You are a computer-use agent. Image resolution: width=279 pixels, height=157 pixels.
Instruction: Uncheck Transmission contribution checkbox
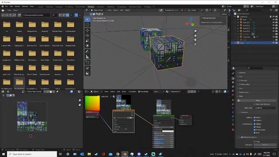click(x=255, y=130)
